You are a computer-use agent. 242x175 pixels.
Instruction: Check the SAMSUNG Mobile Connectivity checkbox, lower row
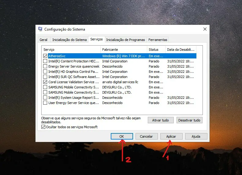coord(45,92)
